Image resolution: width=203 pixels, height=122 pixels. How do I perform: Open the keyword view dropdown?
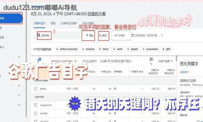[165, 61]
